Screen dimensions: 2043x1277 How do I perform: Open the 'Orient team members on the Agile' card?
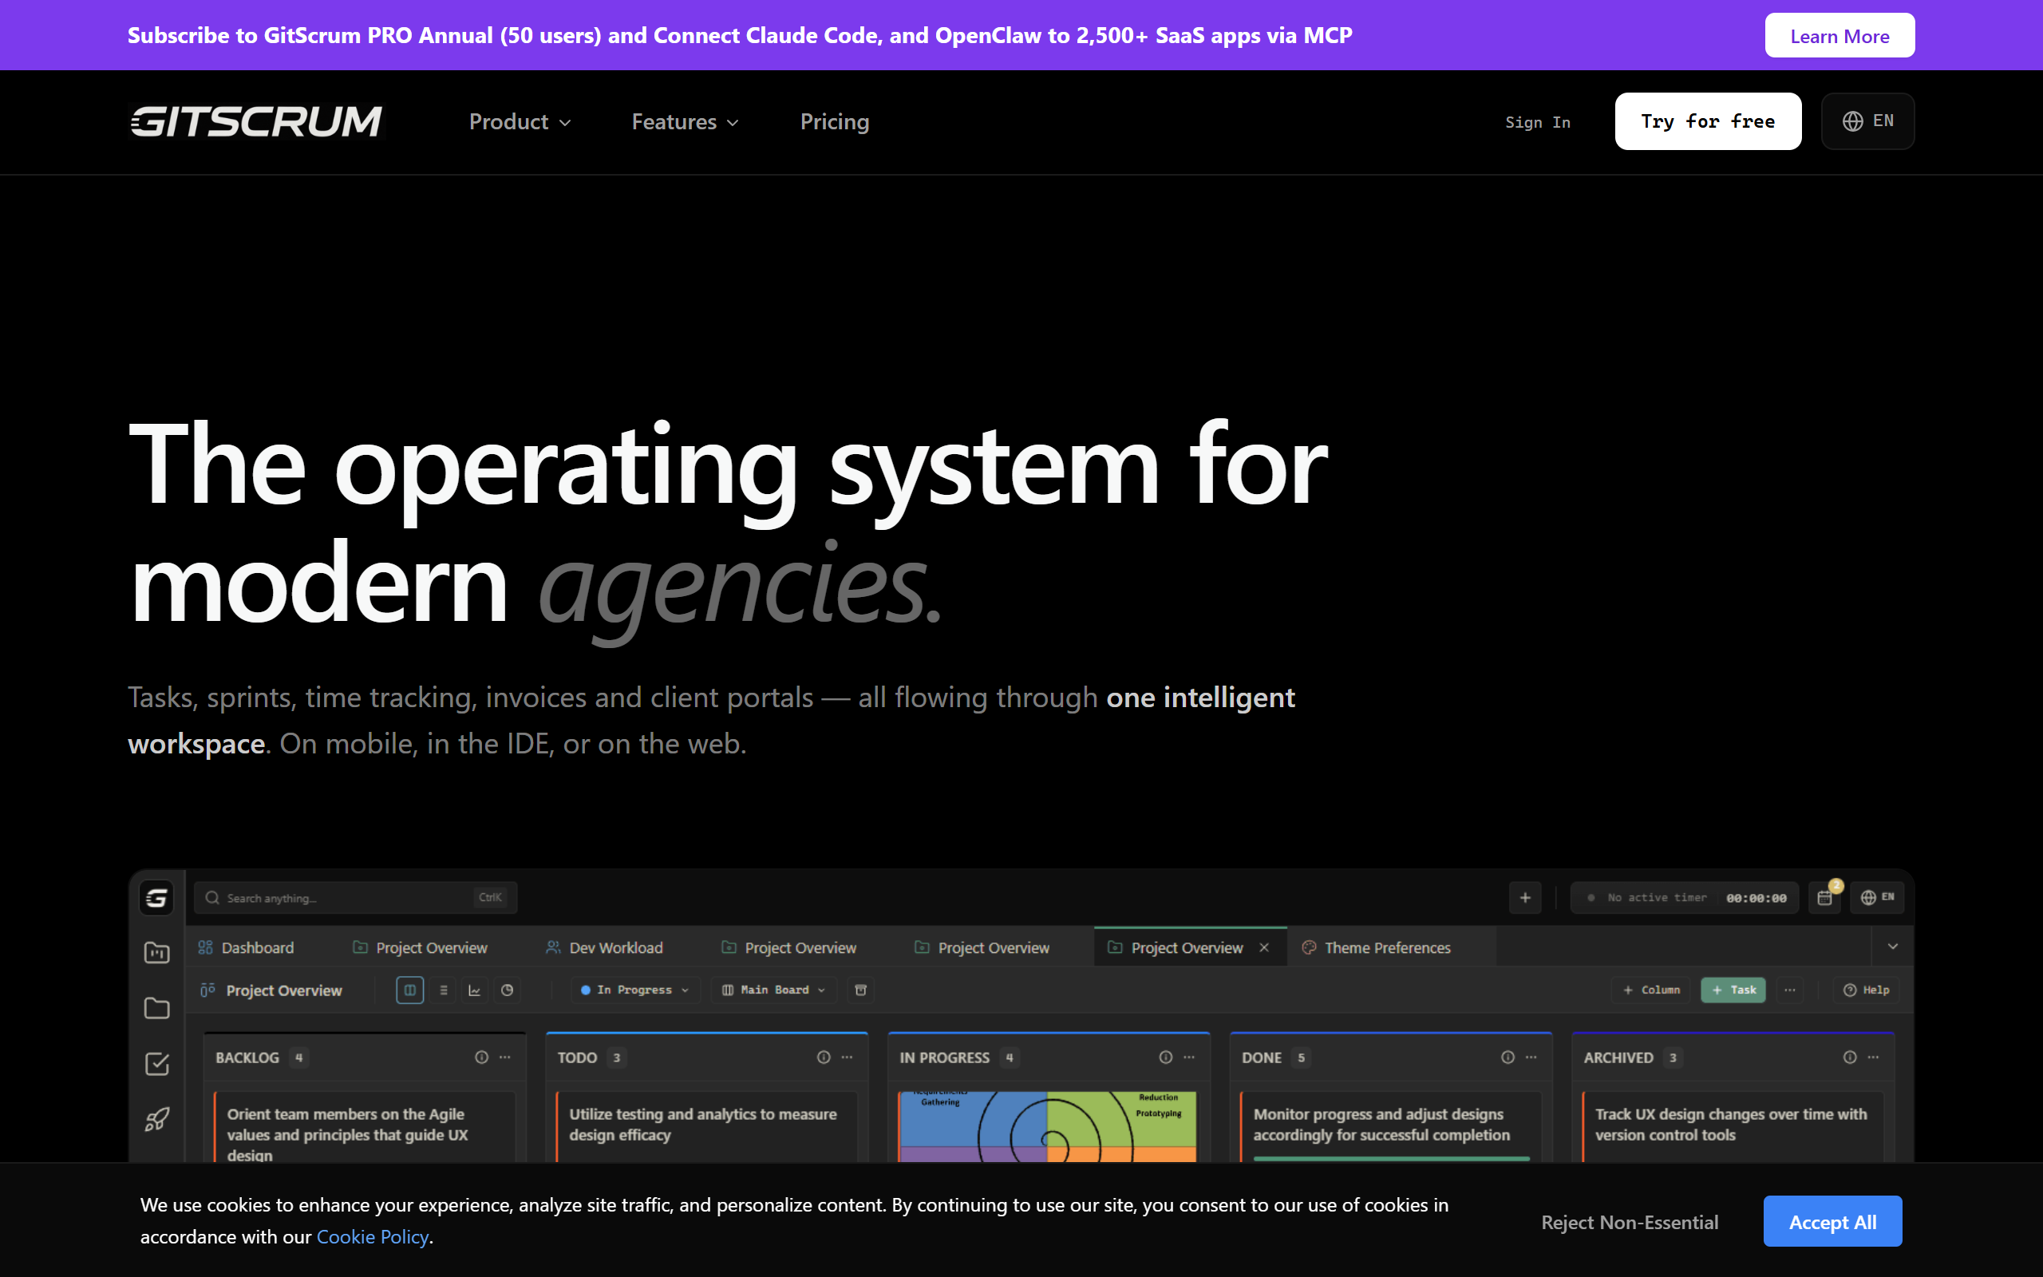pyautogui.click(x=365, y=1128)
